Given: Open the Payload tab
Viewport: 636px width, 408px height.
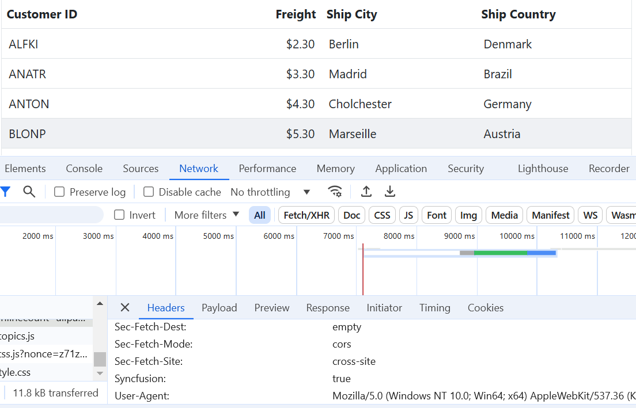Looking at the screenshot, I should [219, 308].
